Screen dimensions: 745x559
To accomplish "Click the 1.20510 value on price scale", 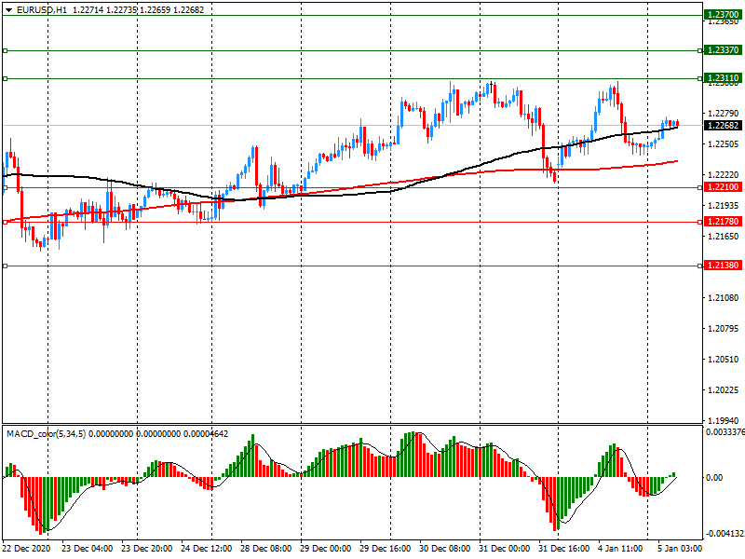I will tap(723, 359).
